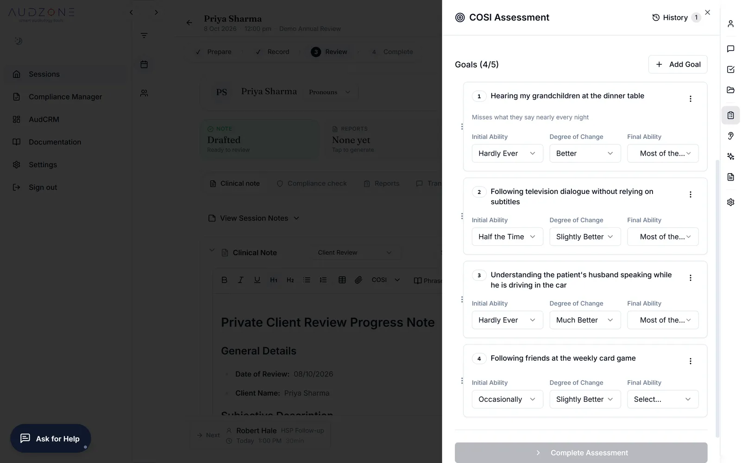Expand View Session Notes

point(254,218)
